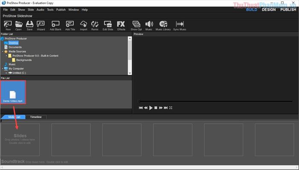Click the first empty Slides placeholder
Image resolution: width=299 pixels, height=170 pixels.
tap(20, 140)
